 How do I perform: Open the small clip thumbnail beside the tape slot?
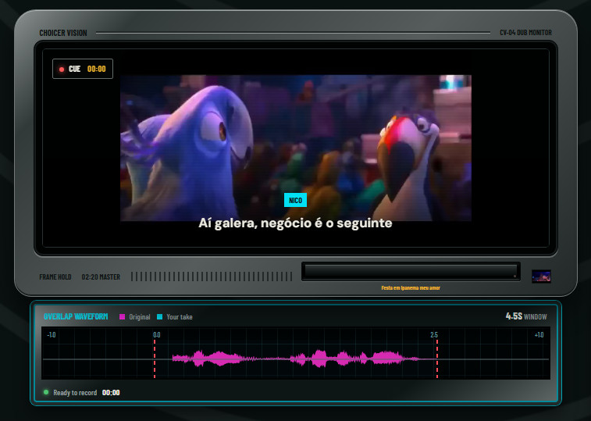click(541, 277)
